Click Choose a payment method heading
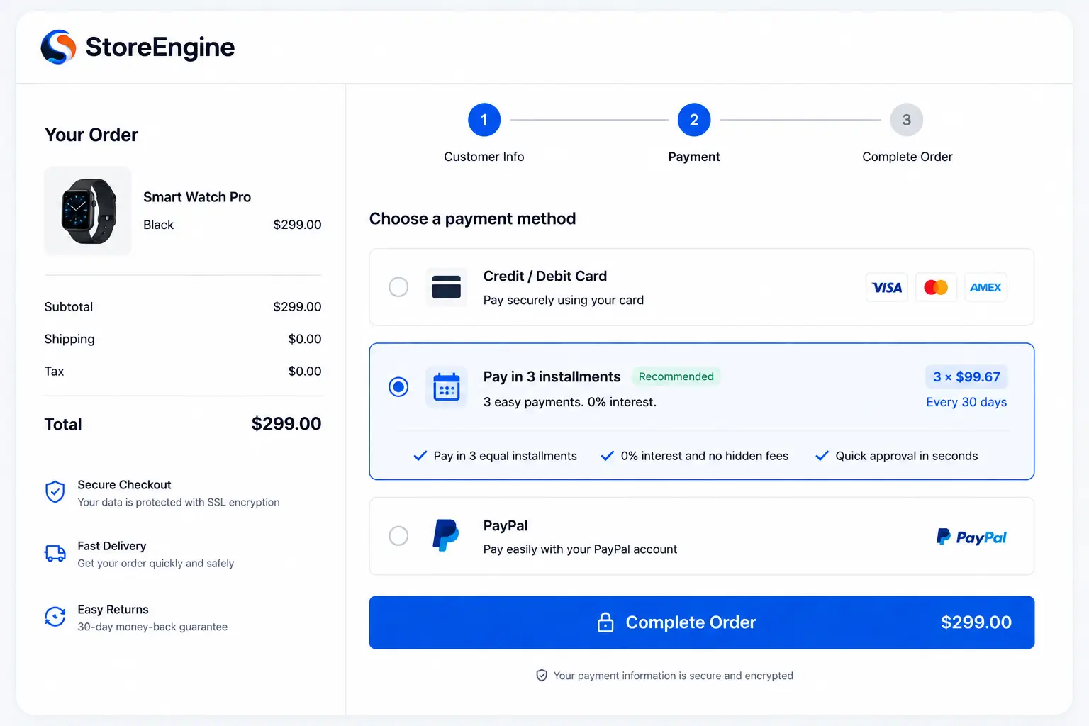1089x726 pixels. click(x=472, y=219)
